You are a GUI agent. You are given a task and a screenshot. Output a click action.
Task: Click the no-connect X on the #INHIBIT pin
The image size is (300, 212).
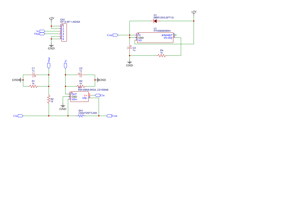point(176,35)
